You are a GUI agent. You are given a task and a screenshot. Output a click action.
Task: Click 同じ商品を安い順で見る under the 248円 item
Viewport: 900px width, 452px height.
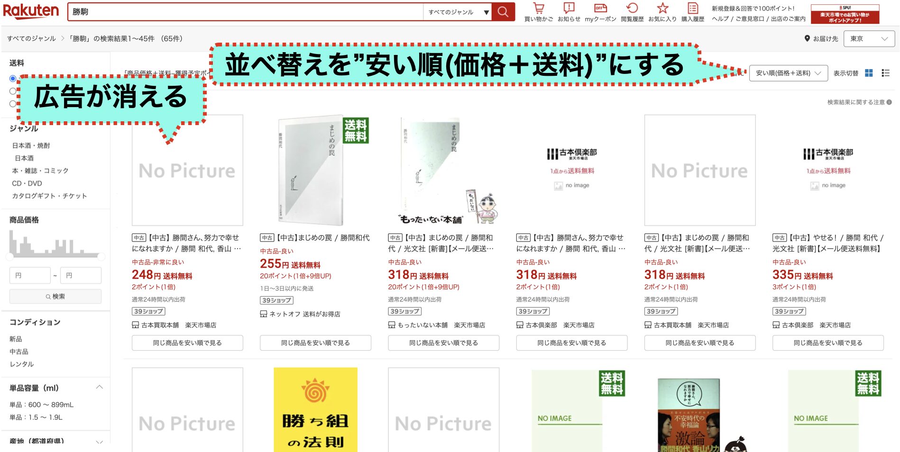coord(187,343)
